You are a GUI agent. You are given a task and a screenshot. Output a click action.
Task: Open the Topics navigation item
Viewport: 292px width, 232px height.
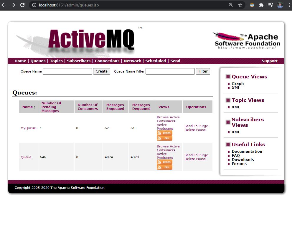tap(56, 61)
